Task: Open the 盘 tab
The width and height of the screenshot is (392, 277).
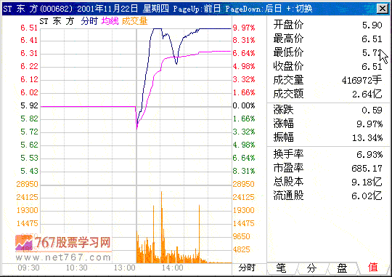Action: click(x=342, y=268)
